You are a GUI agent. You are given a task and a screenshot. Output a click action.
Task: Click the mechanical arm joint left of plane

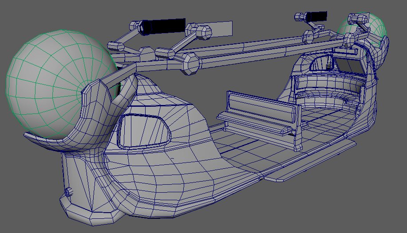tap(194, 31)
